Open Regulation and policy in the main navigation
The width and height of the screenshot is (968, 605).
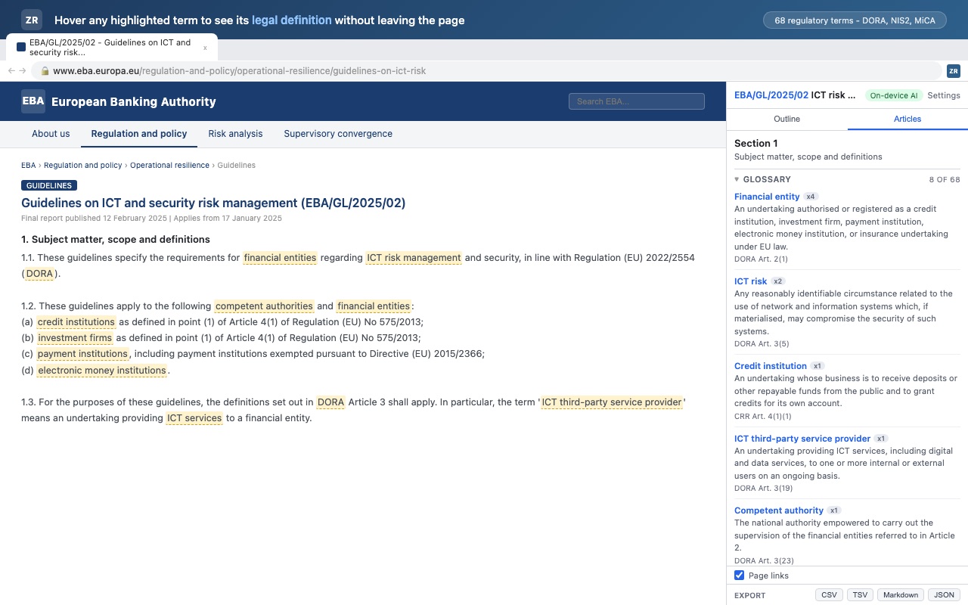coord(139,134)
